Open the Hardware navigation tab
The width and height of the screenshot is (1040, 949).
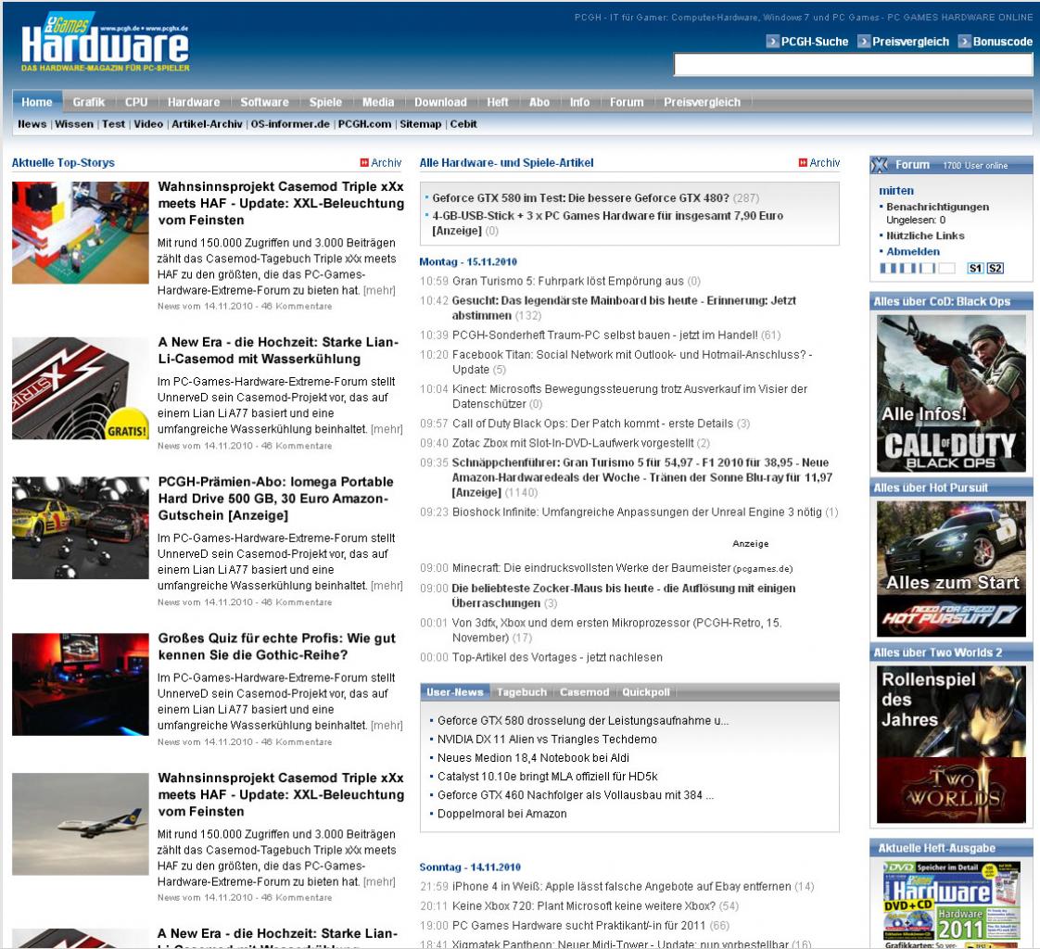(194, 102)
